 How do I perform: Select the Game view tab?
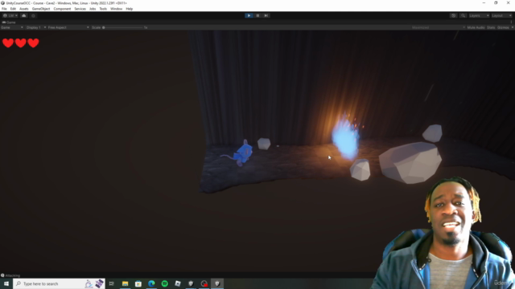9,22
